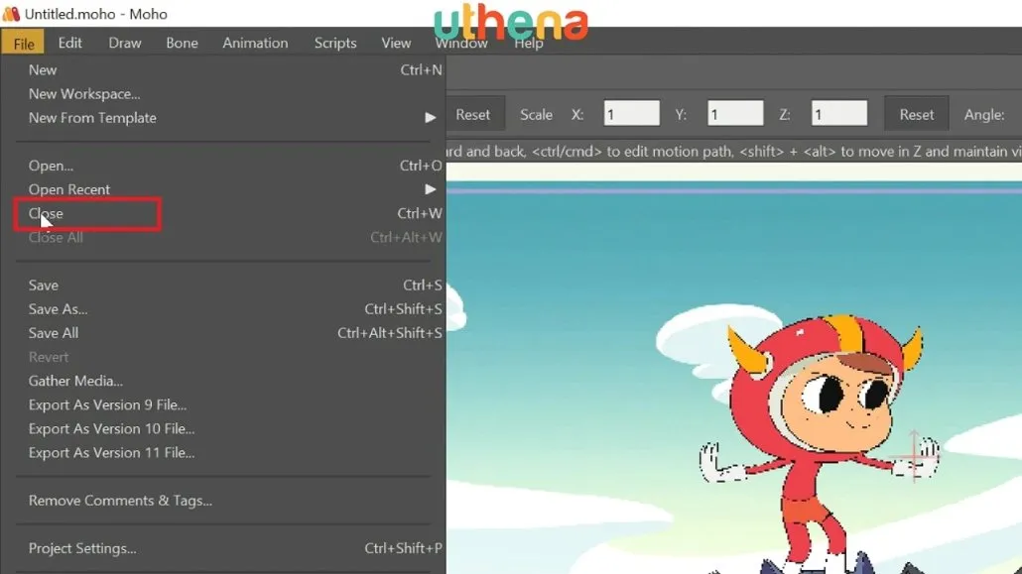Click the Scale X input field
Screen dimensions: 1022x574
(x=631, y=114)
